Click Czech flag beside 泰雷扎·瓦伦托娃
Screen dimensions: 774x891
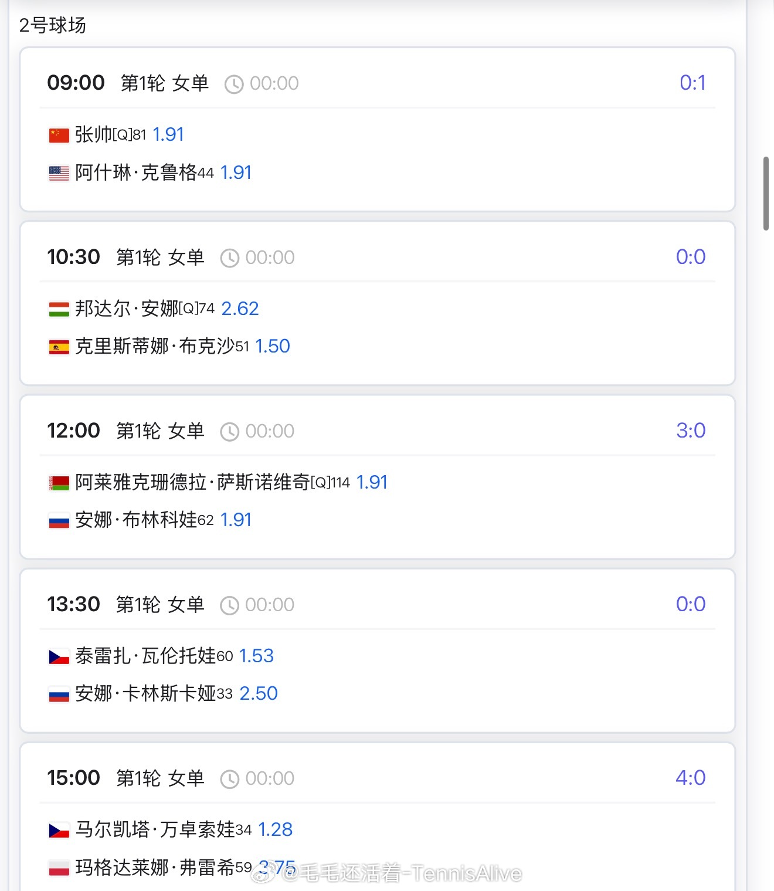click(x=59, y=656)
